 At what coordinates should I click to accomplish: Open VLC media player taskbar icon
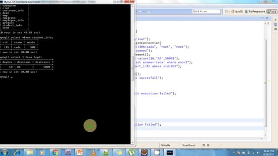(x=93, y=152)
